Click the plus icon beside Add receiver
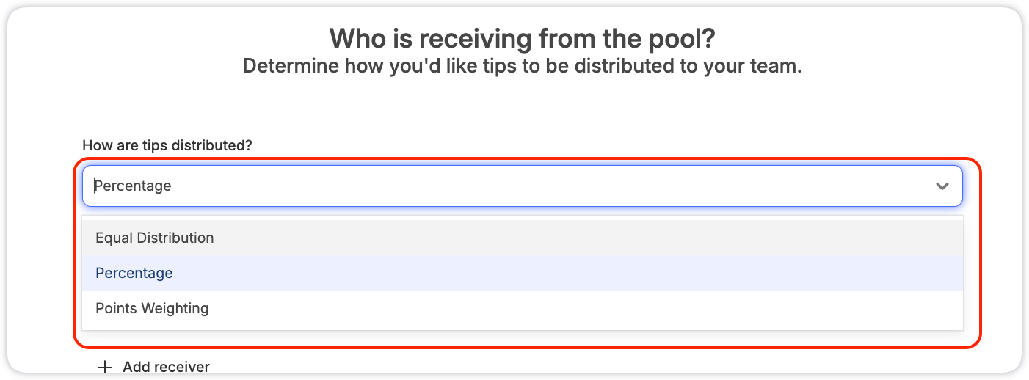The height and width of the screenshot is (380, 1029). tap(106, 367)
